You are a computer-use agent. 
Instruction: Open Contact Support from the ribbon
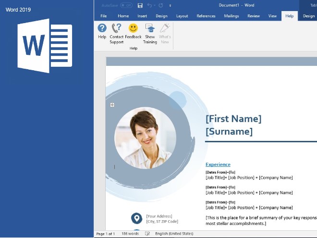point(117,29)
